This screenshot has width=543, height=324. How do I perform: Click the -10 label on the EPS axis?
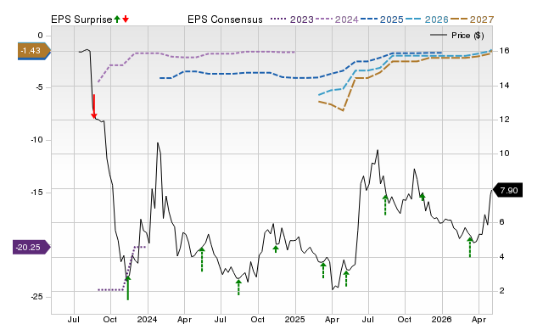36,140
